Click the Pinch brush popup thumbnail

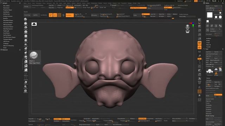(34, 55)
